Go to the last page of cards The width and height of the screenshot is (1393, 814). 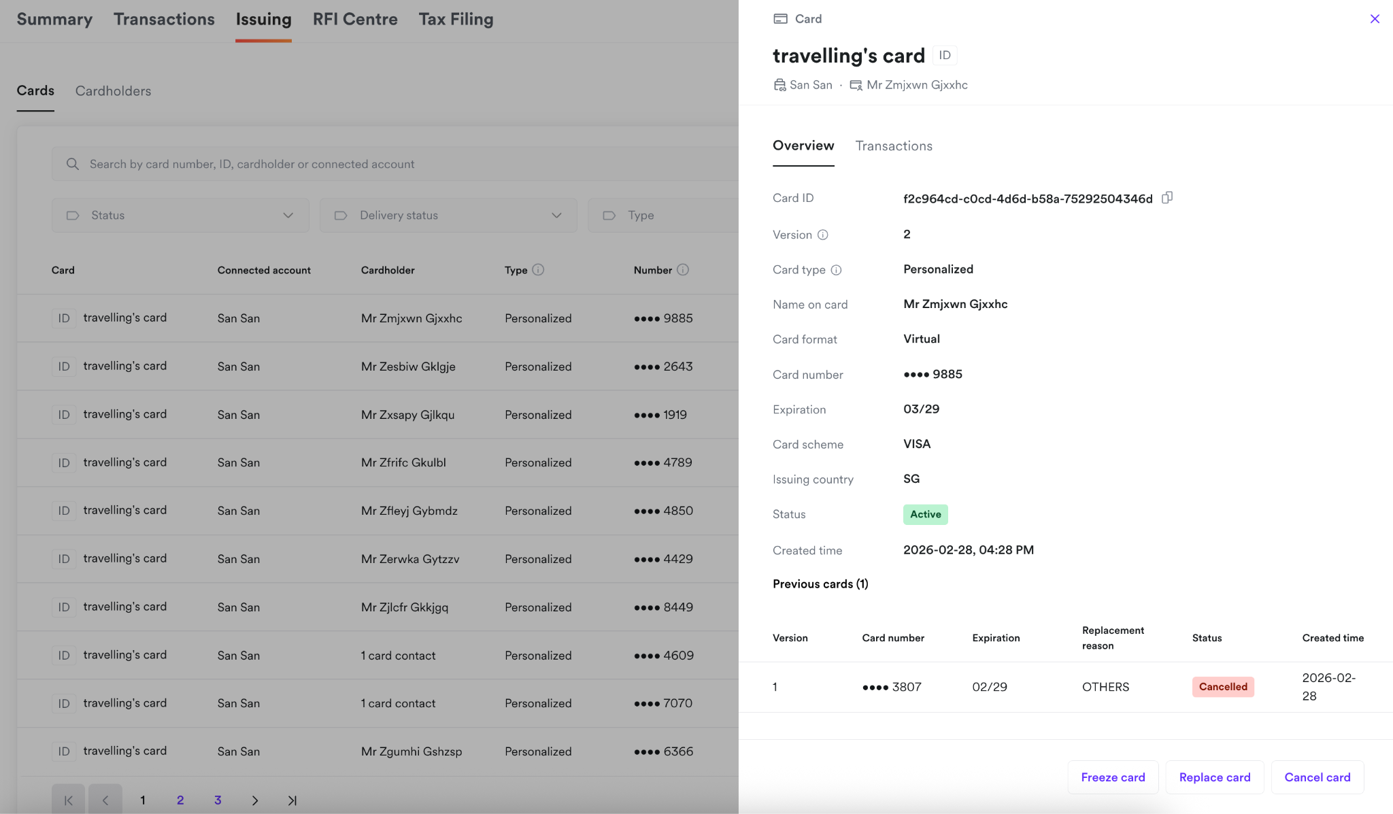tap(292, 800)
